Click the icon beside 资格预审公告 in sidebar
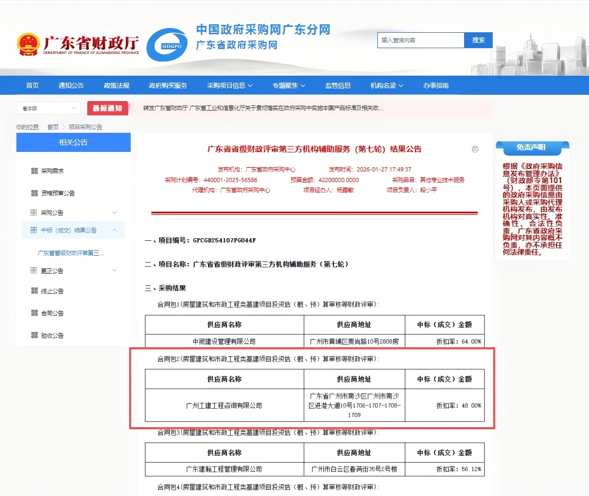Image resolution: width=589 pixels, height=496 pixels. point(34,193)
